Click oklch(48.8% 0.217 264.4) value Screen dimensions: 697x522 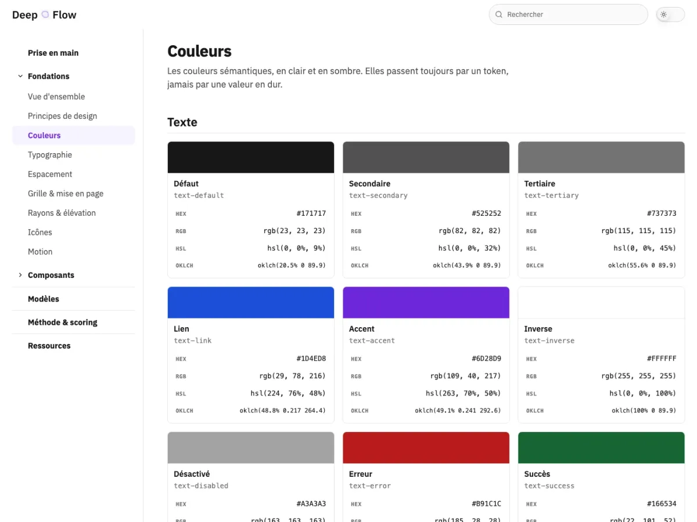[x=283, y=411]
